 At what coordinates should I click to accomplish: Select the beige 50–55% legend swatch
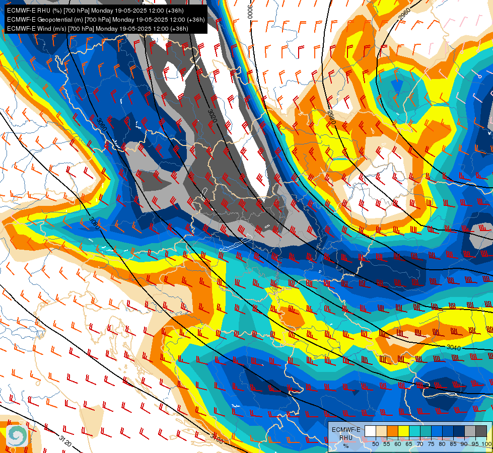381,431
